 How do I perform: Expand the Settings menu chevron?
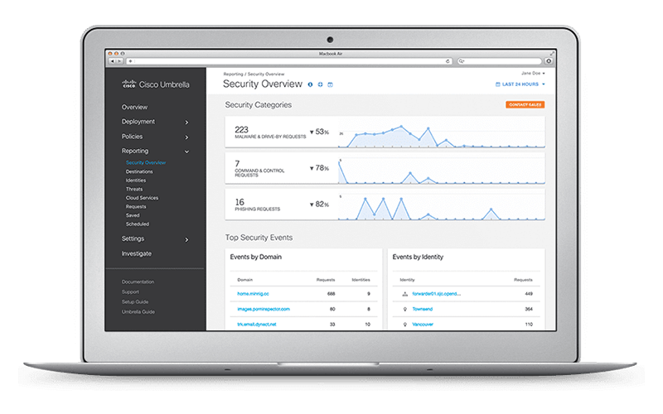point(186,239)
